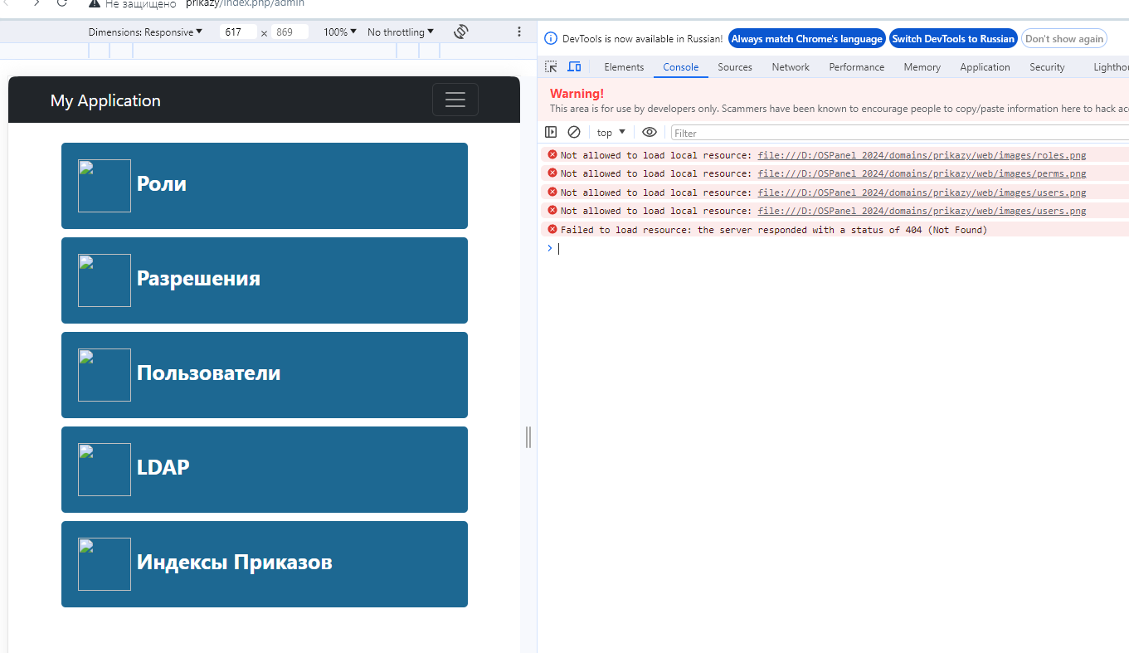
Task: Open the roles.png file link
Action: (922, 155)
